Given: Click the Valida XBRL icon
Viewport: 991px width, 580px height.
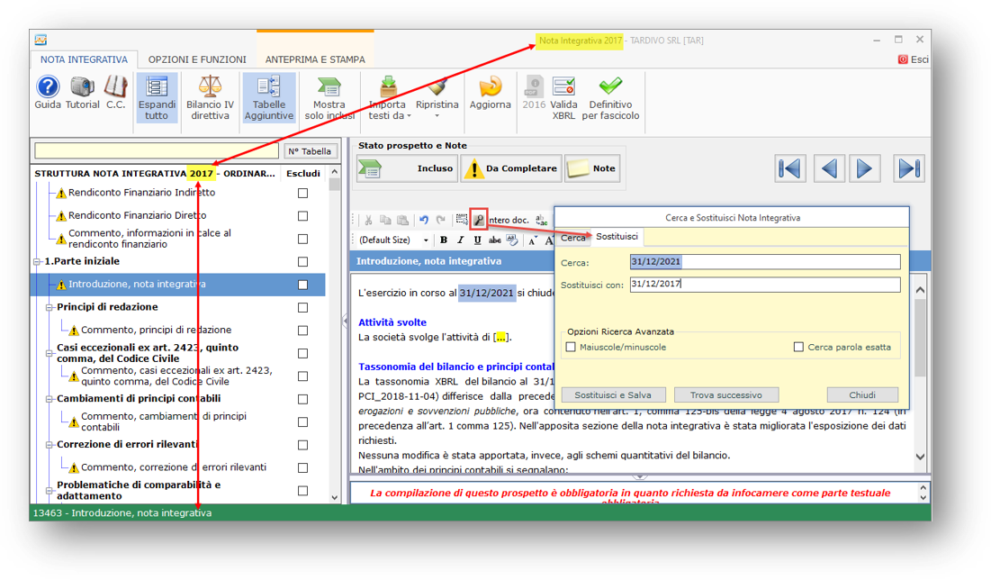Looking at the screenshot, I should (563, 86).
